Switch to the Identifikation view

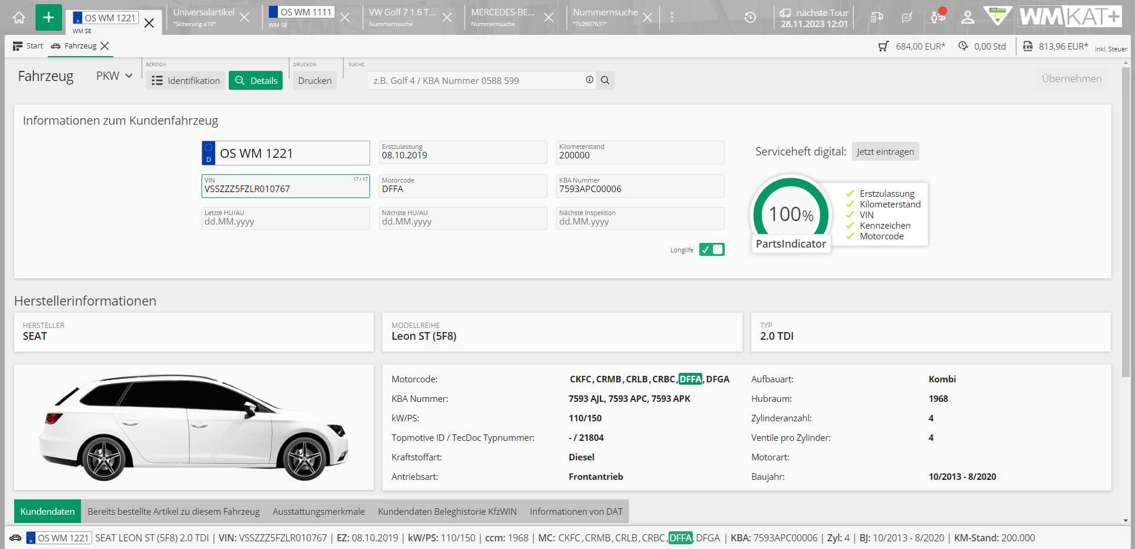[186, 80]
